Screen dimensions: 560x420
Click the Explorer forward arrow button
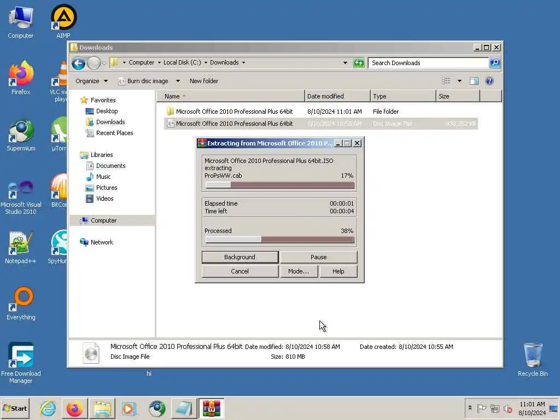[94, 63]
